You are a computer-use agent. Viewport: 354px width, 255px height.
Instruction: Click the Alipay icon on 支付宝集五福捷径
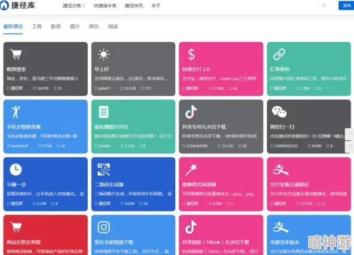click(x=281, y=169)
